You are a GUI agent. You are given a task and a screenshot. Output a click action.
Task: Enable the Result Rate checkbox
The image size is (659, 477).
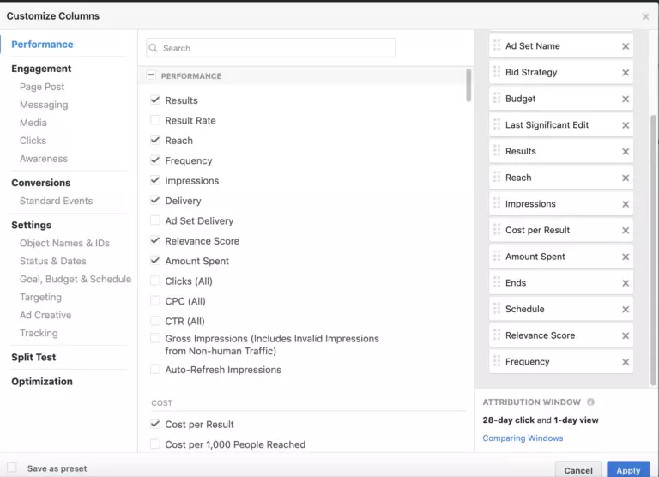155,120
